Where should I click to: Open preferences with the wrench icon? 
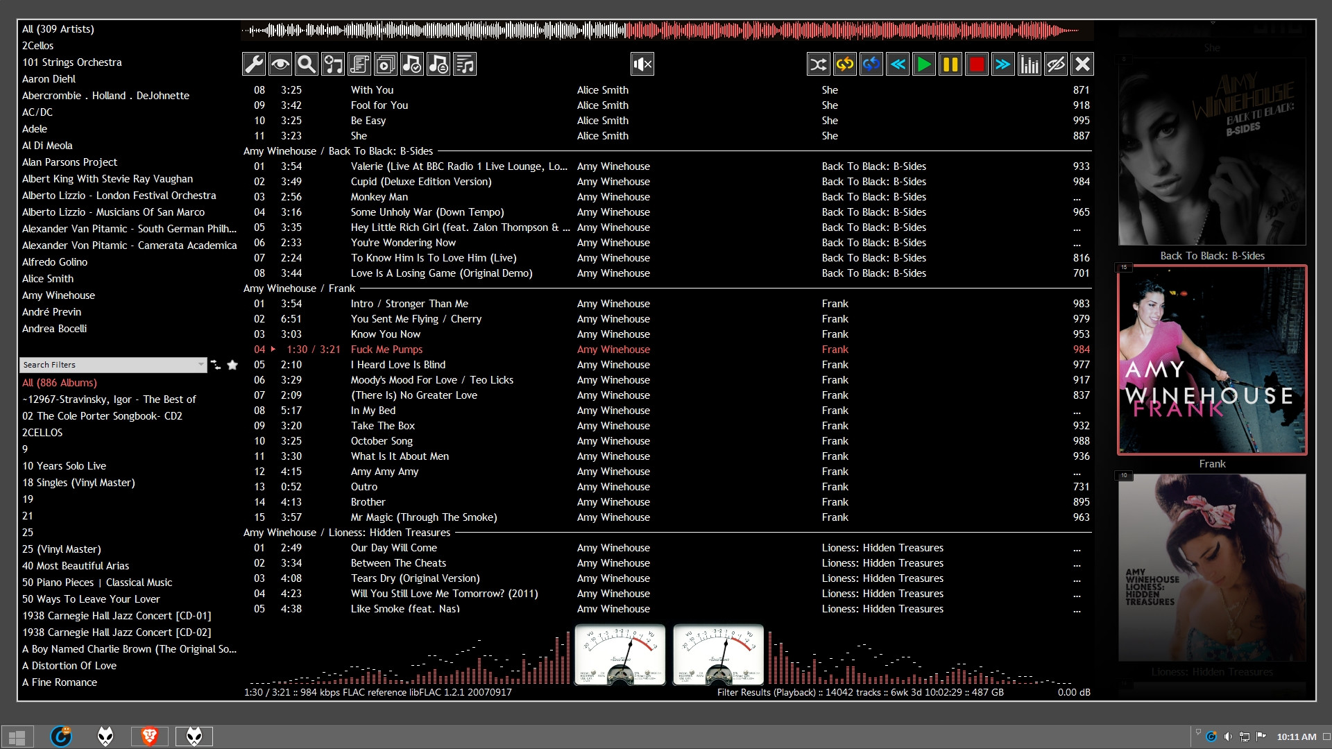click(x=254, y=64)
